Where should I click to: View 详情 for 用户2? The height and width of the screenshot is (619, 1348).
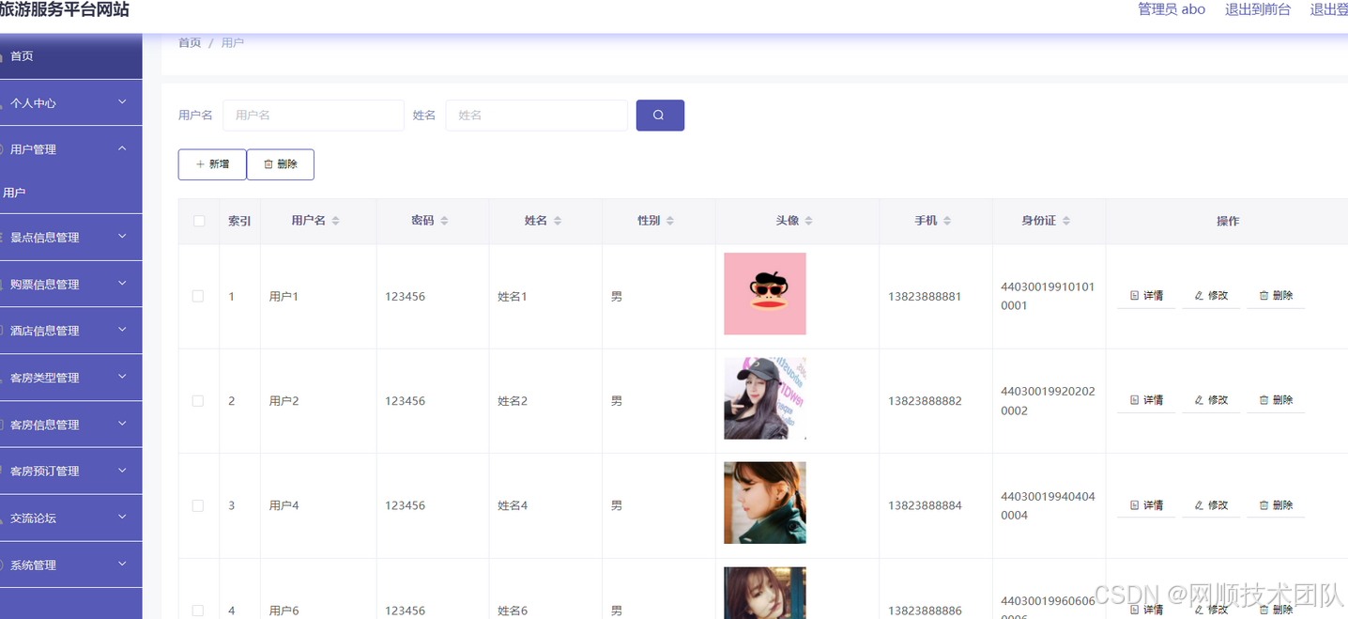pos(1146,400)
